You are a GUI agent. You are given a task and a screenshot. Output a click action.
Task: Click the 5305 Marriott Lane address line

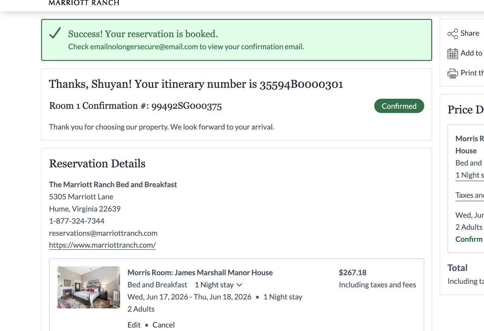pos(81,197)
